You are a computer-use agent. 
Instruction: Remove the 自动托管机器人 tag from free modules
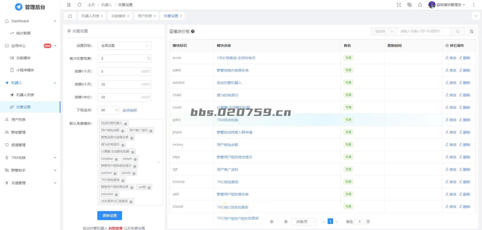(126, 124)
